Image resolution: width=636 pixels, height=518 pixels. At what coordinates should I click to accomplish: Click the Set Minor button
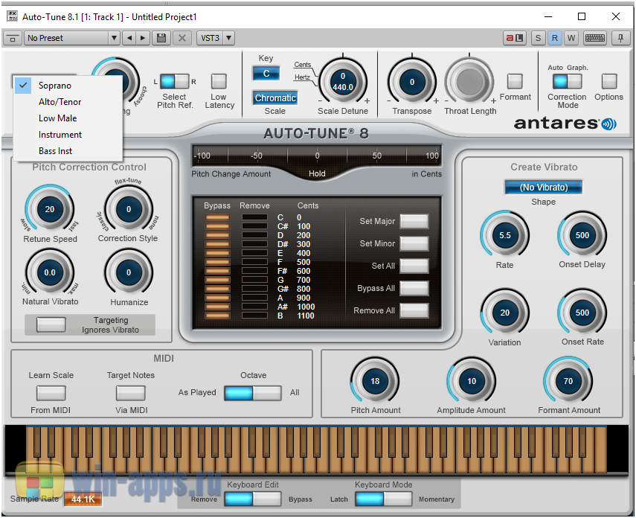point(414,243)
